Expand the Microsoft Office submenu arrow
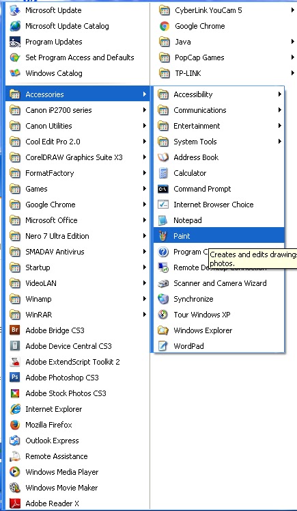This screenshot has height=511, width=297. pyautogui.click(x=145, y=220)
